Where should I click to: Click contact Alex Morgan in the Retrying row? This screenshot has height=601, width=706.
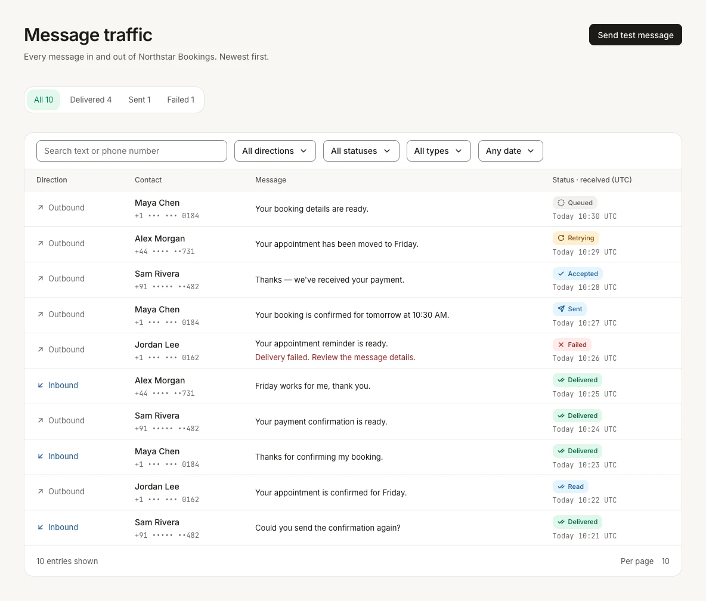160,238
